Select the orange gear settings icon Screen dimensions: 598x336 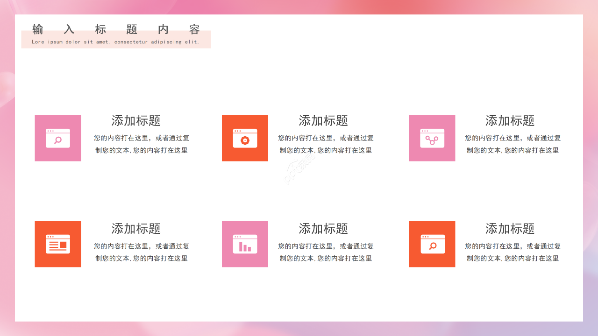[245, 138]
